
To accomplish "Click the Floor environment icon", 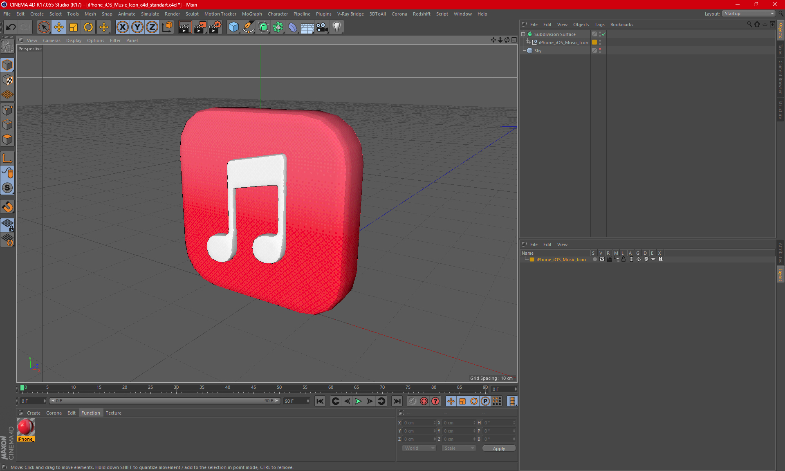I will 307,27.
